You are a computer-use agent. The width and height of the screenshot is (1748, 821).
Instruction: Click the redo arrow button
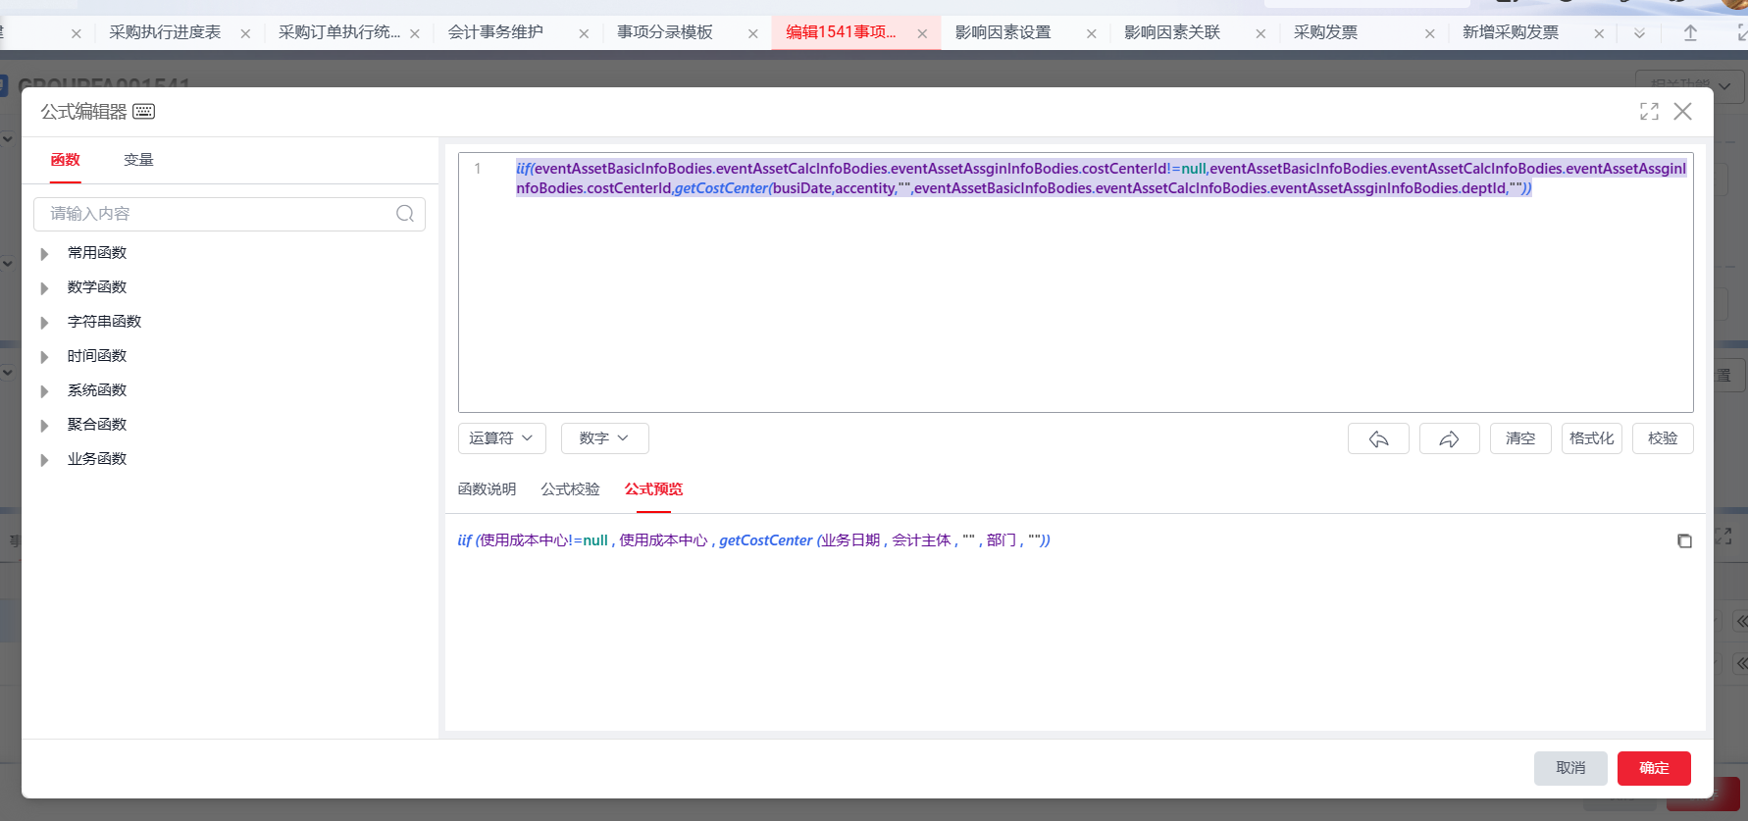(1449, 438)
